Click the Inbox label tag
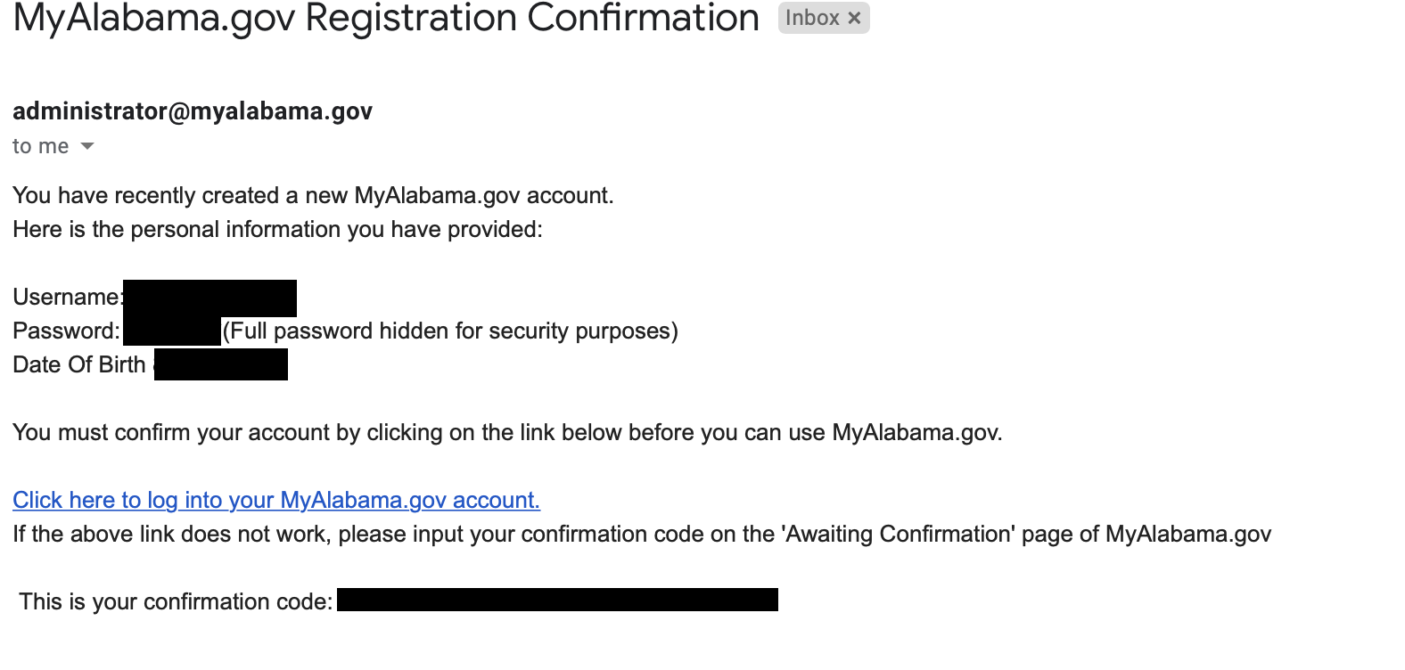The height and width of the screenshot is (670, 1405). (811, 18)
